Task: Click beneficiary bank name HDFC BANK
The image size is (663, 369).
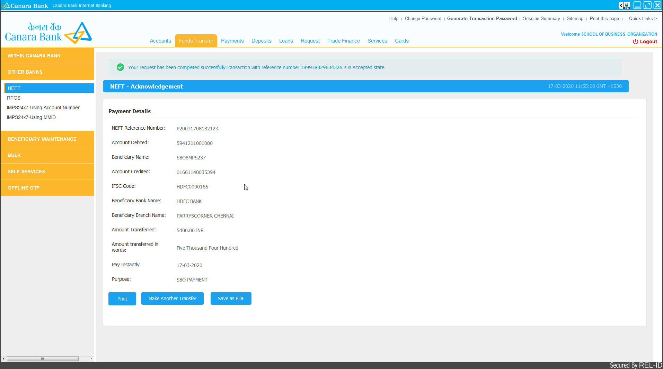Action: [189, 201]
